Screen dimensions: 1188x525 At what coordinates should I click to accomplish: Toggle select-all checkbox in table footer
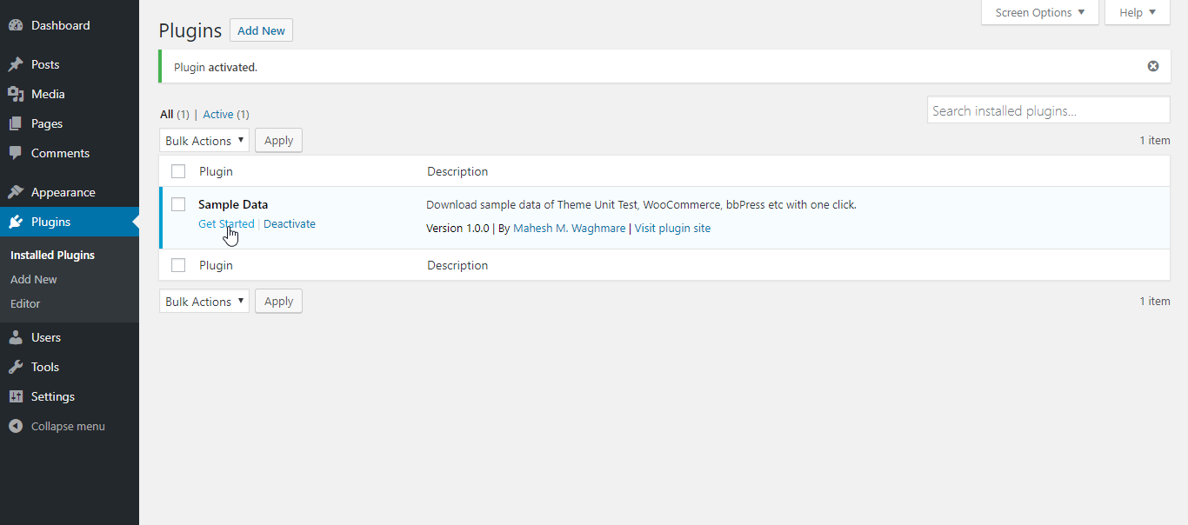178,265
